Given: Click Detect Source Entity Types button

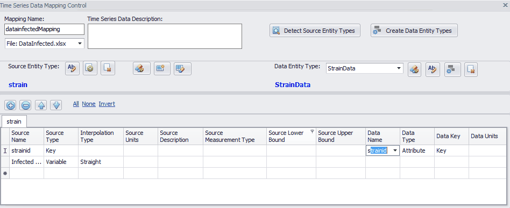Looking at the screenshot, I should pos(315,31).
